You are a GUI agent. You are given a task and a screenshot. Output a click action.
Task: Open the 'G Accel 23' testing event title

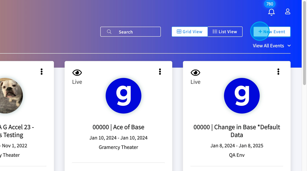17,131
